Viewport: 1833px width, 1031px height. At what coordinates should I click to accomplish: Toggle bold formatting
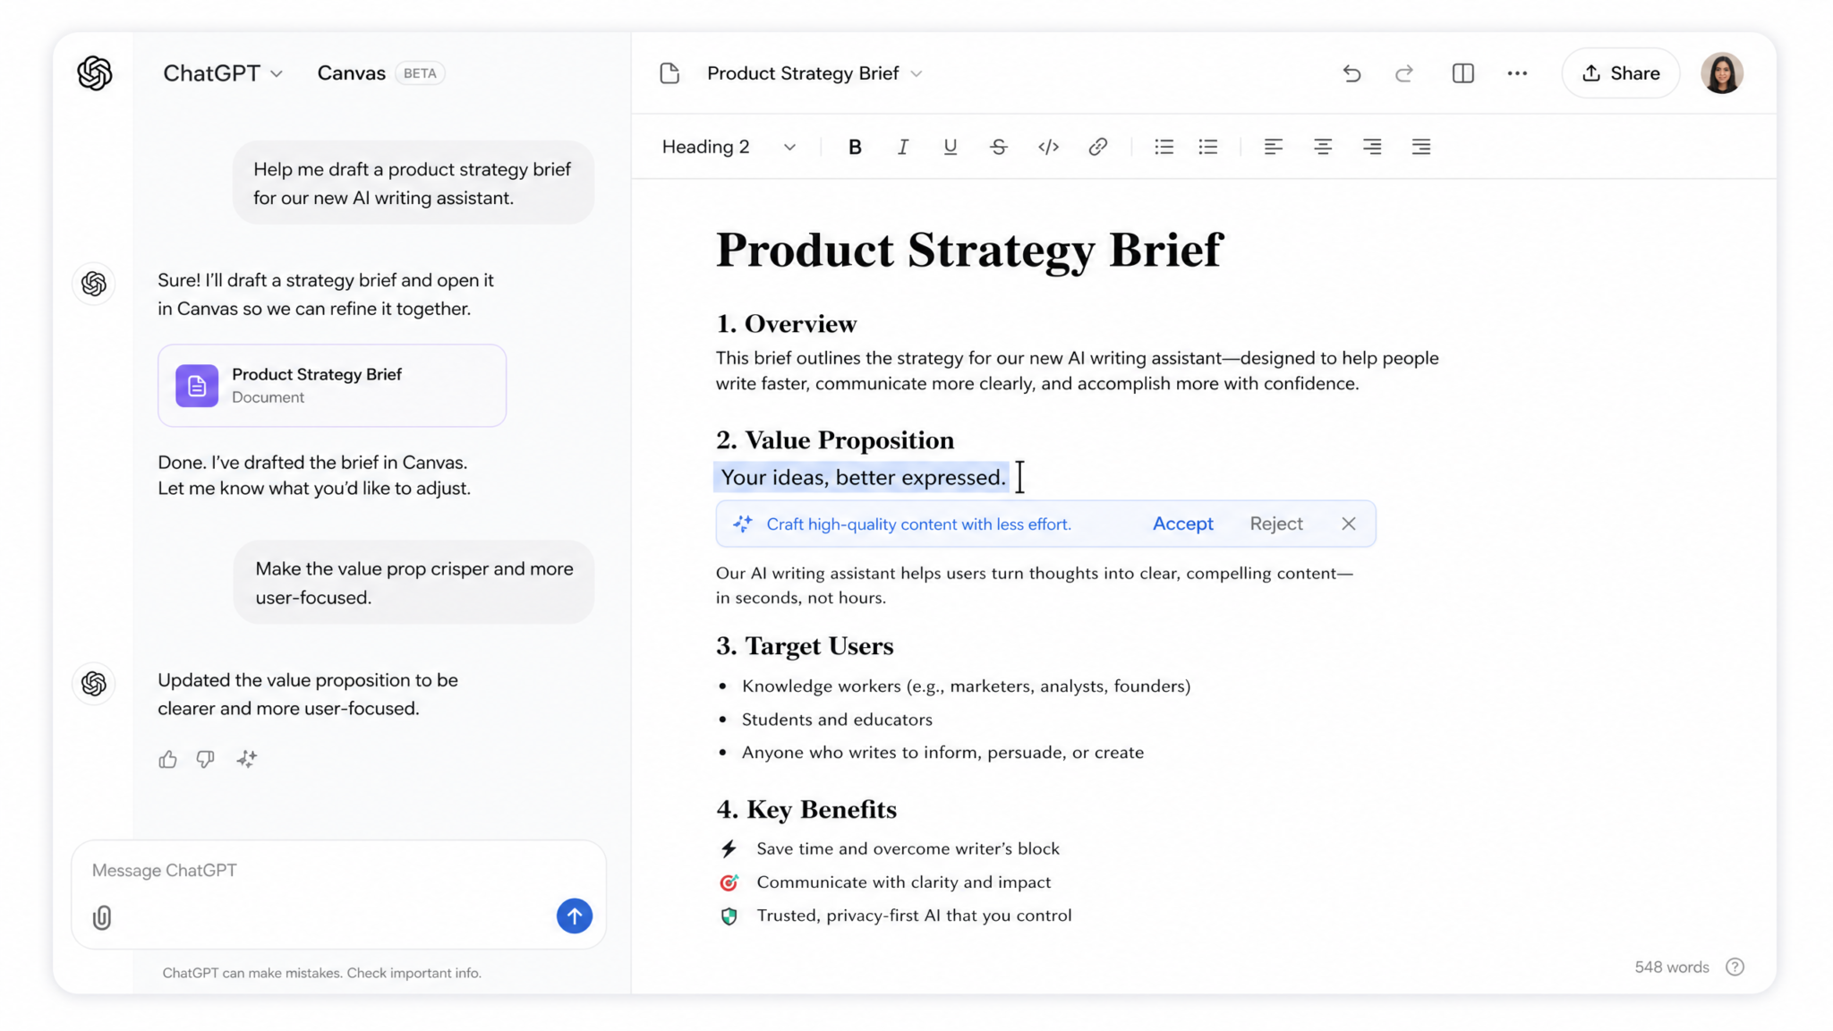click(x=855, y=147)
